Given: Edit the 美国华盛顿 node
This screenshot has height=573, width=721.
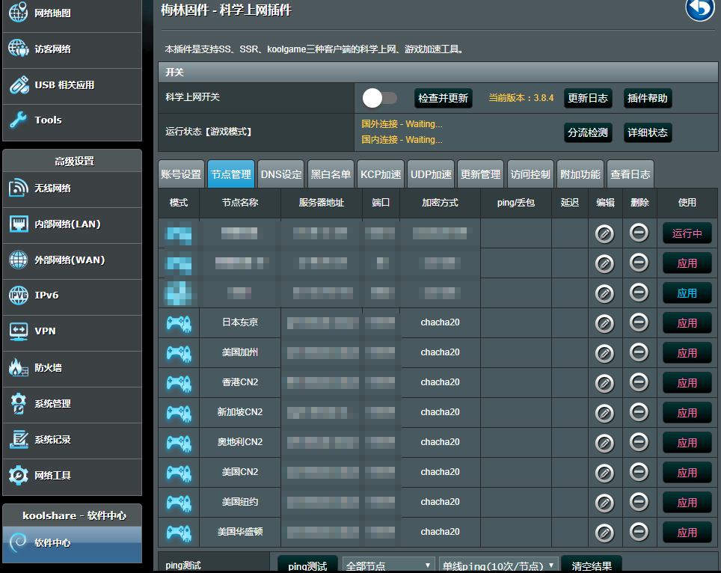Looking at the screenshot, I should click(x=604, y=533).
